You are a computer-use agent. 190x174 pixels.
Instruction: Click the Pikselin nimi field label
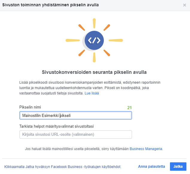click(x=30, y=107)
